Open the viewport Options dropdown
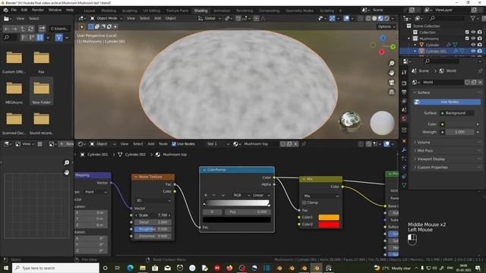Viewport: 486px width, 273px height. click(x=387, y=27)
